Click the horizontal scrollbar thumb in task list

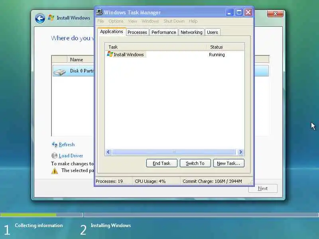pyautogui.click(x=173, y=152)
